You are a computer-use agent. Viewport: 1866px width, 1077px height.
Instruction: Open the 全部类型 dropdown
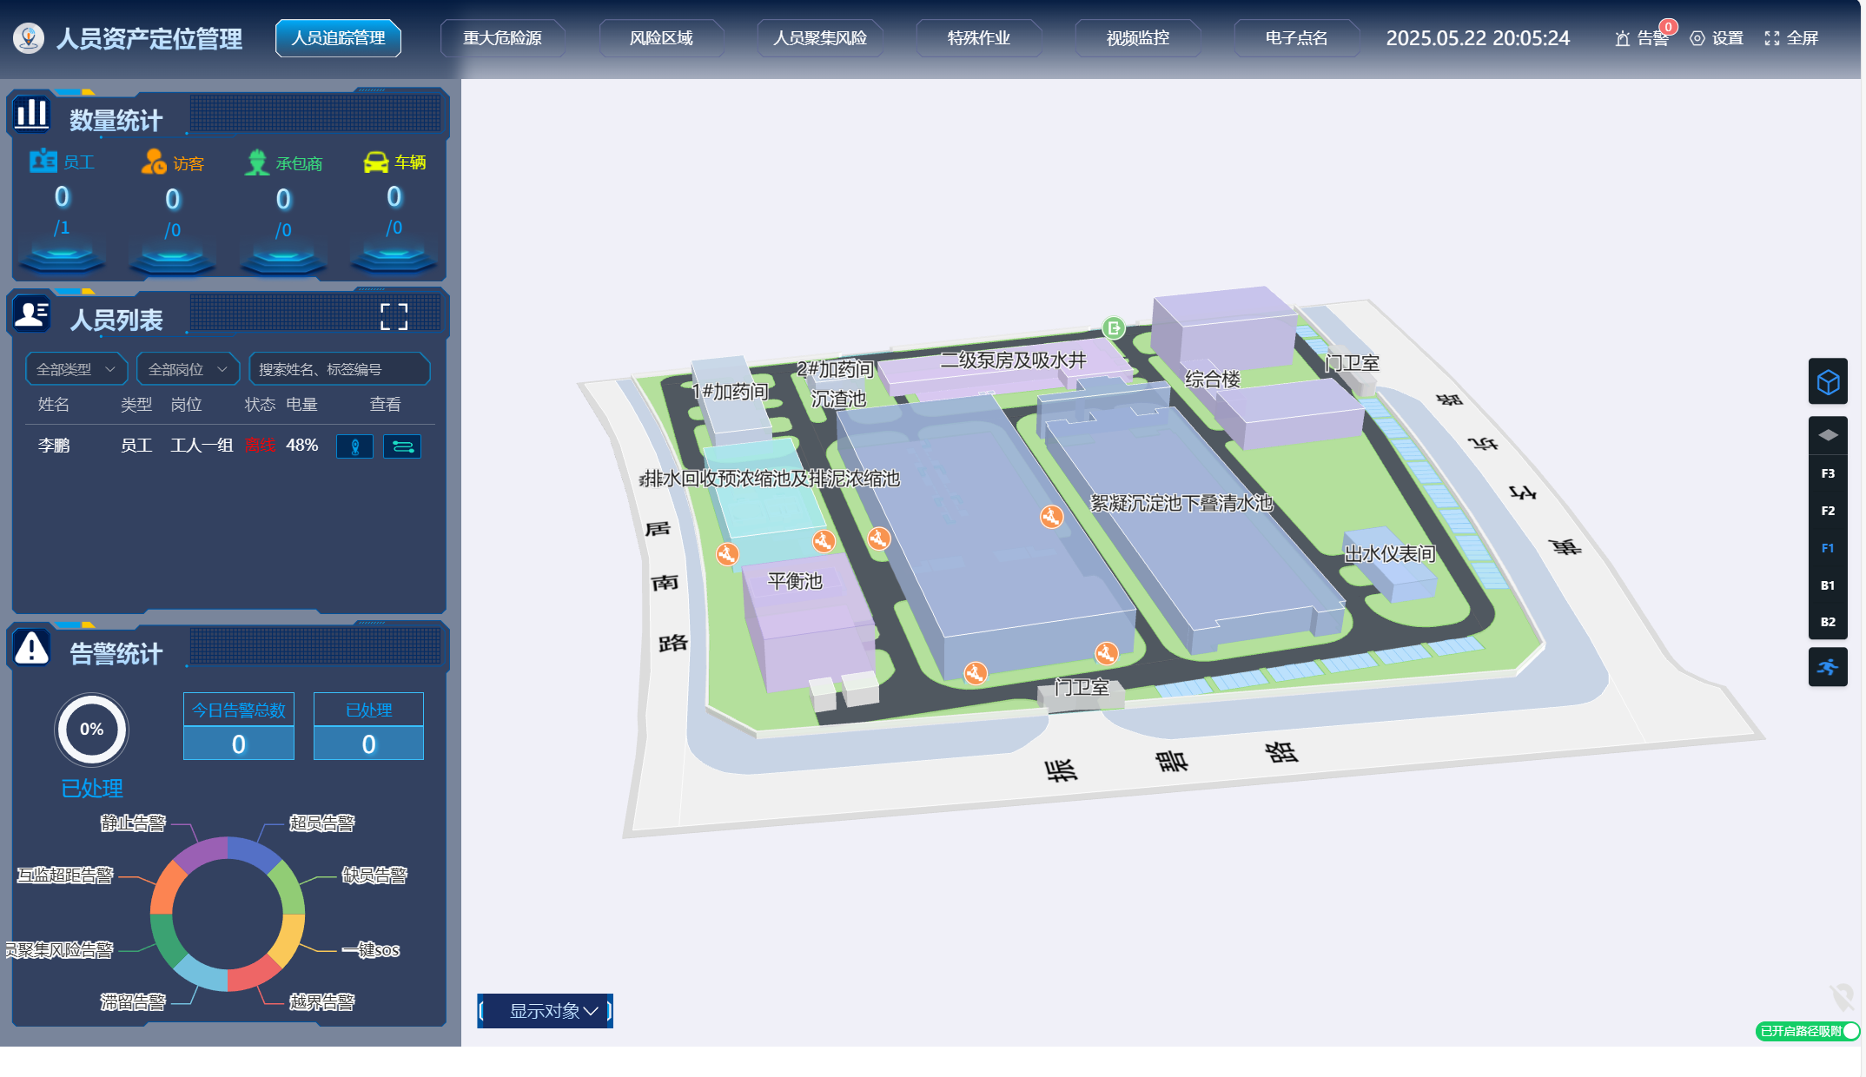point(76,369)
